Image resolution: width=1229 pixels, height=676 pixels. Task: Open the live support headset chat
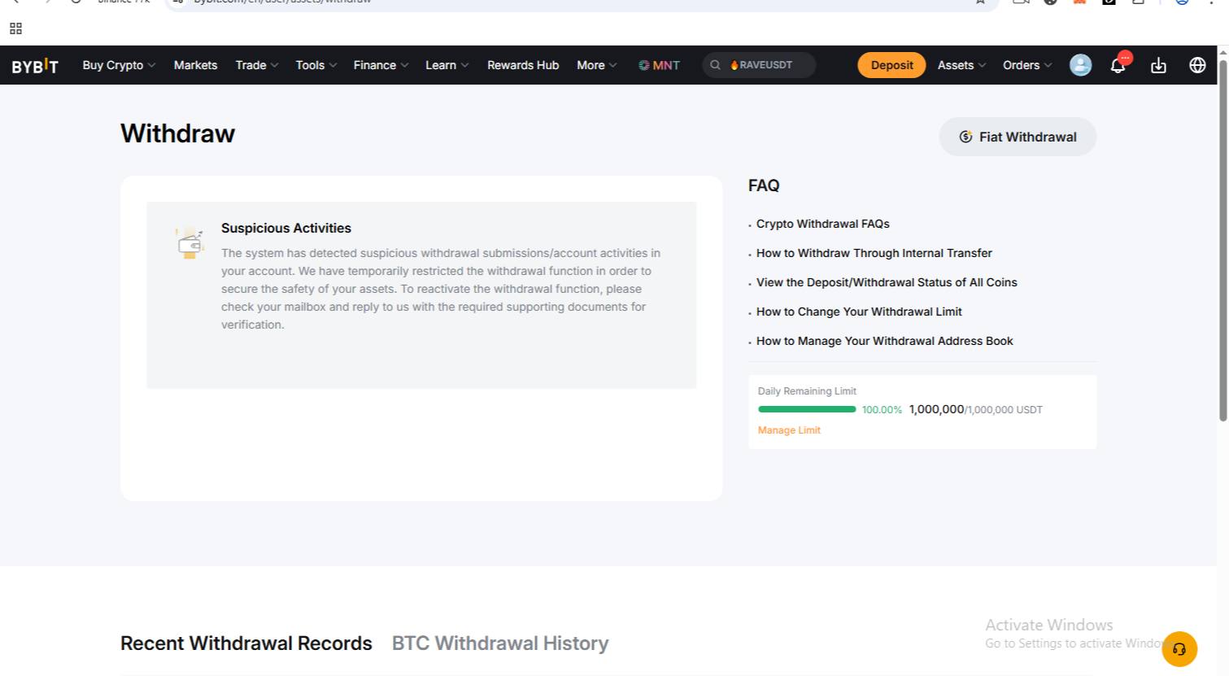(x=1179, y=649)
